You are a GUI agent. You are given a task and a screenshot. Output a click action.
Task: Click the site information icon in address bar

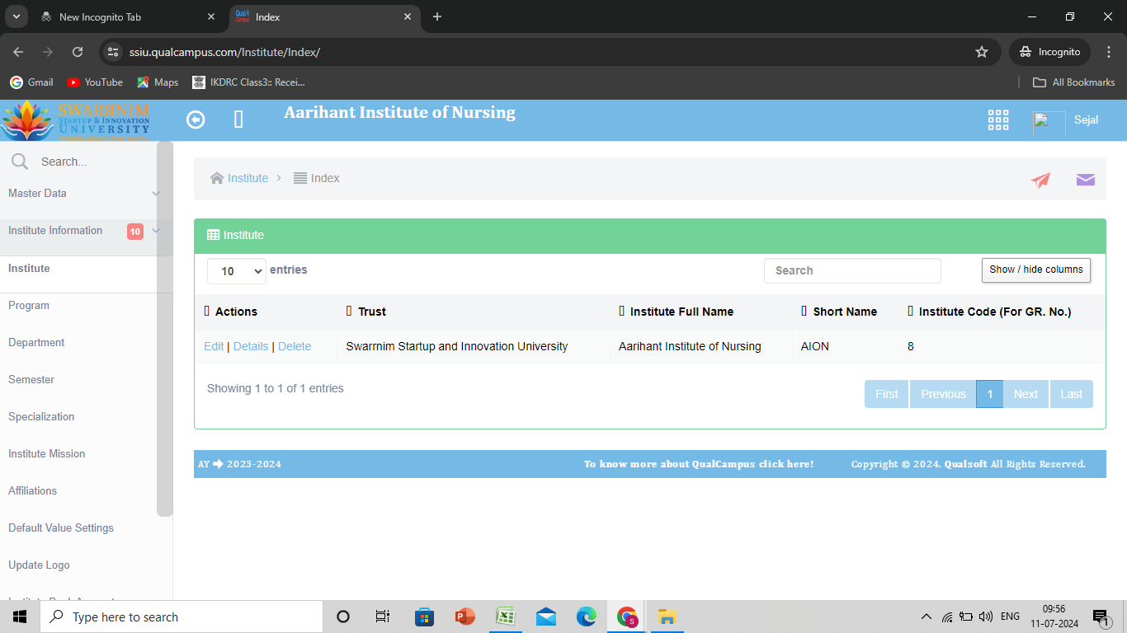114,52
